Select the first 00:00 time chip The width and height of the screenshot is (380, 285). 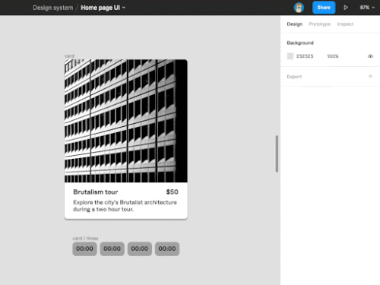(x=84, y=249)
